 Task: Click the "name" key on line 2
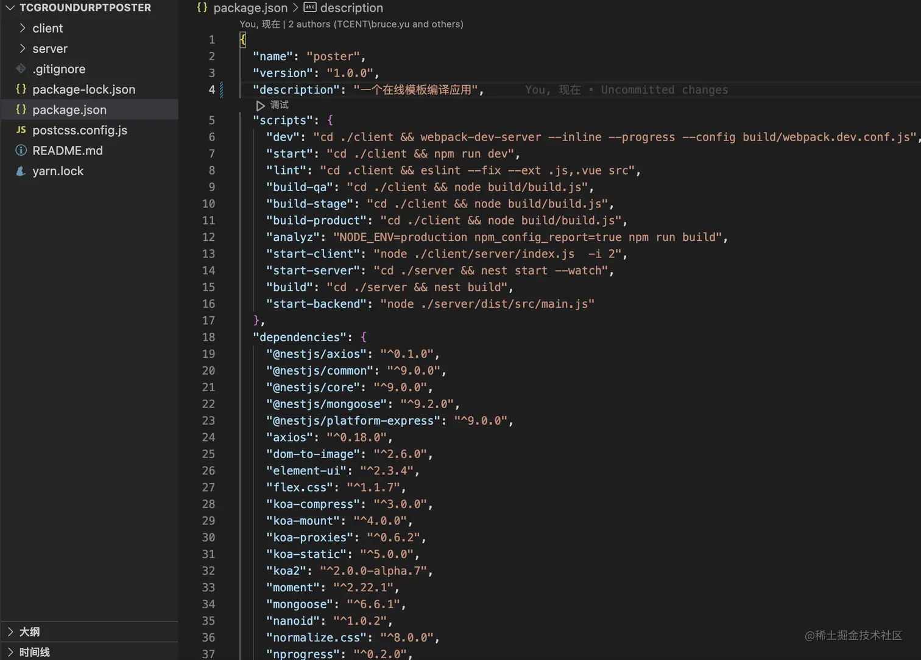pyautogui.click(x=273, y=57)
